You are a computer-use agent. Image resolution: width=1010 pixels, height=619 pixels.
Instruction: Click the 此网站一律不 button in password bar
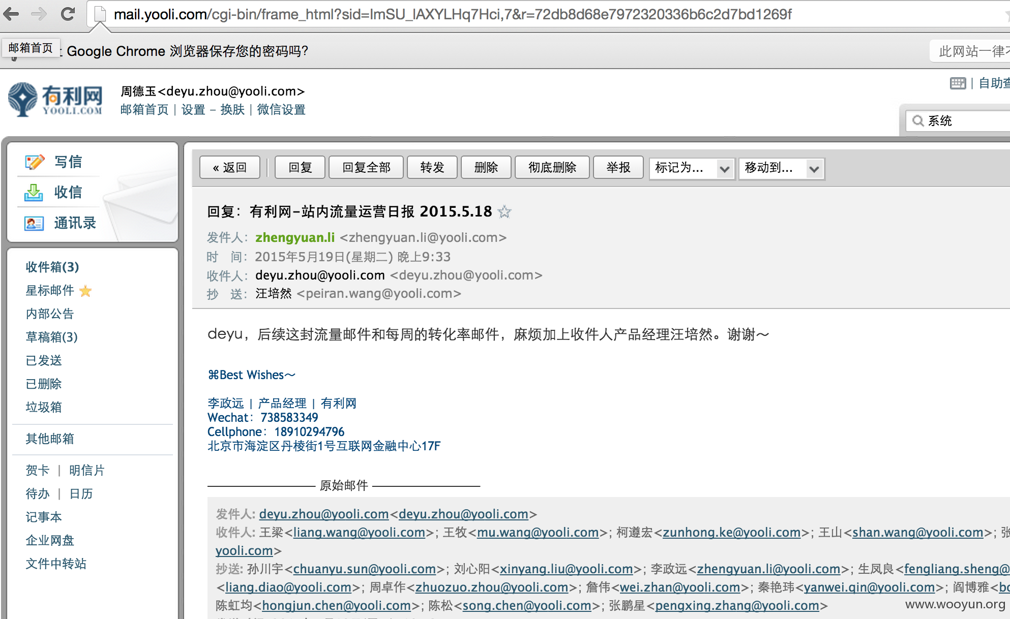pos(970,51)
